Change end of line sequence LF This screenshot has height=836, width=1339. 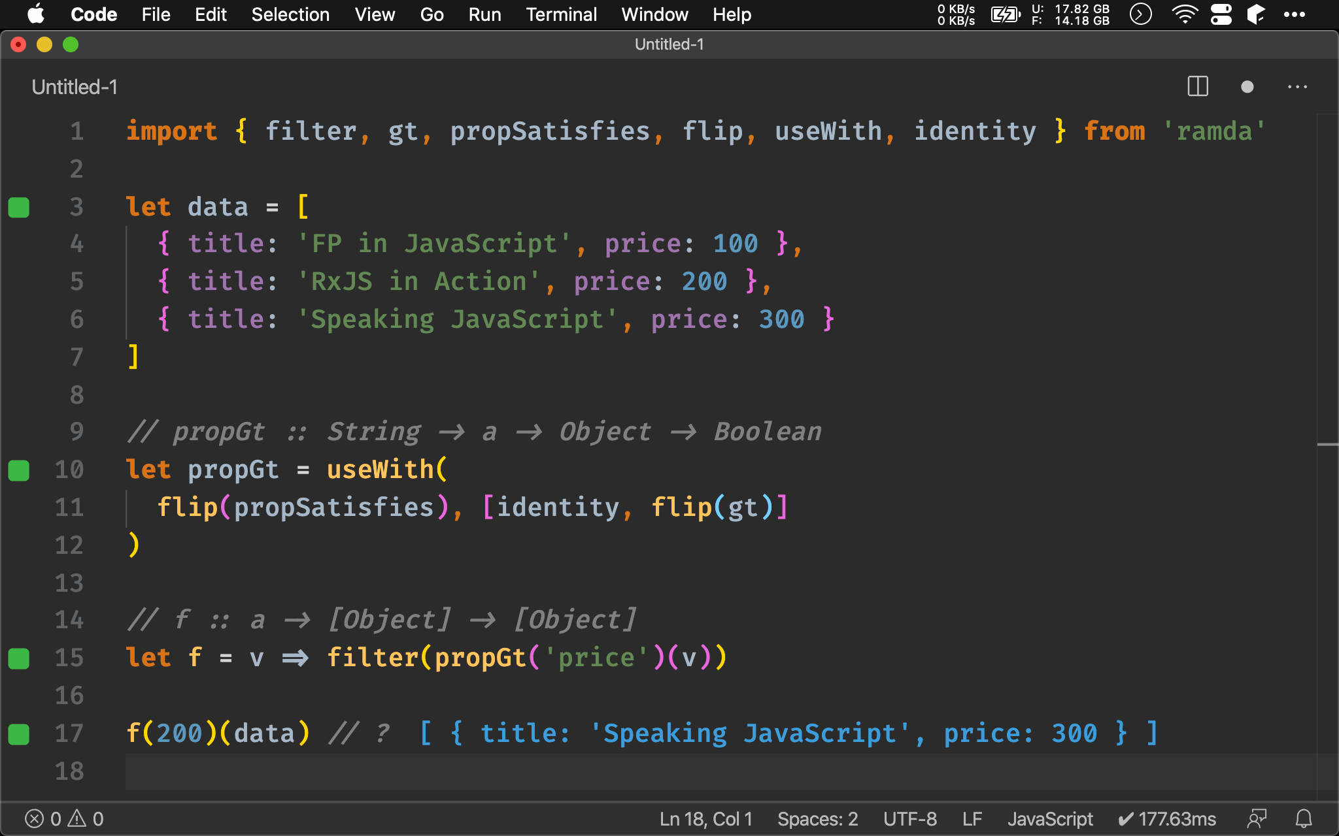[972, 819]
